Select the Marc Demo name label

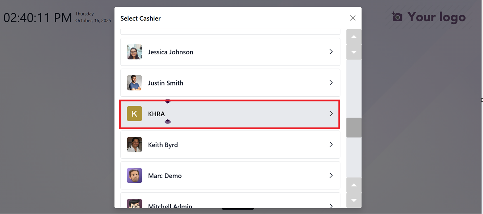pos(165,176)
